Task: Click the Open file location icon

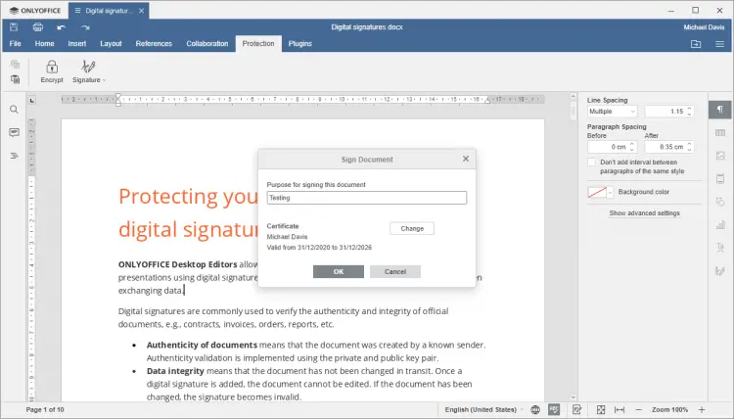Action: (696, 43)
